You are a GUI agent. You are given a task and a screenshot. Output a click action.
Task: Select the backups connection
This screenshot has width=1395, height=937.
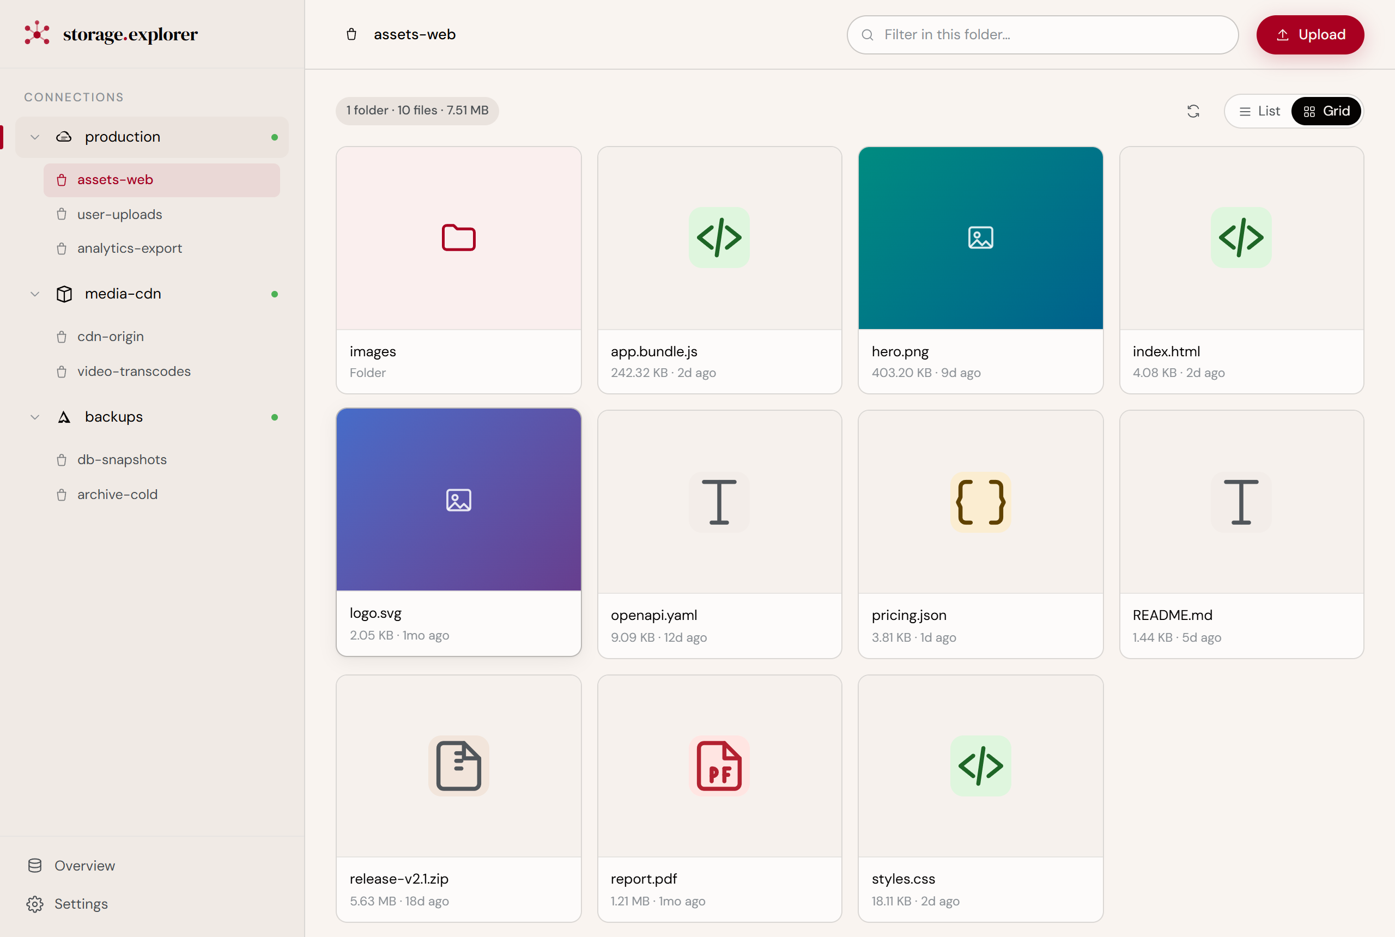point(152,417)
